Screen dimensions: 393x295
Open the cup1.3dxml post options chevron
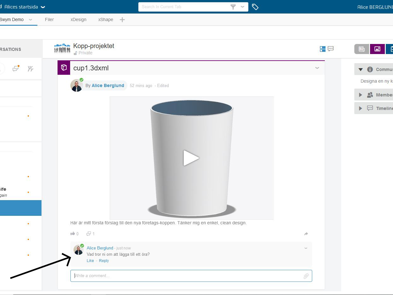(317, 68)
